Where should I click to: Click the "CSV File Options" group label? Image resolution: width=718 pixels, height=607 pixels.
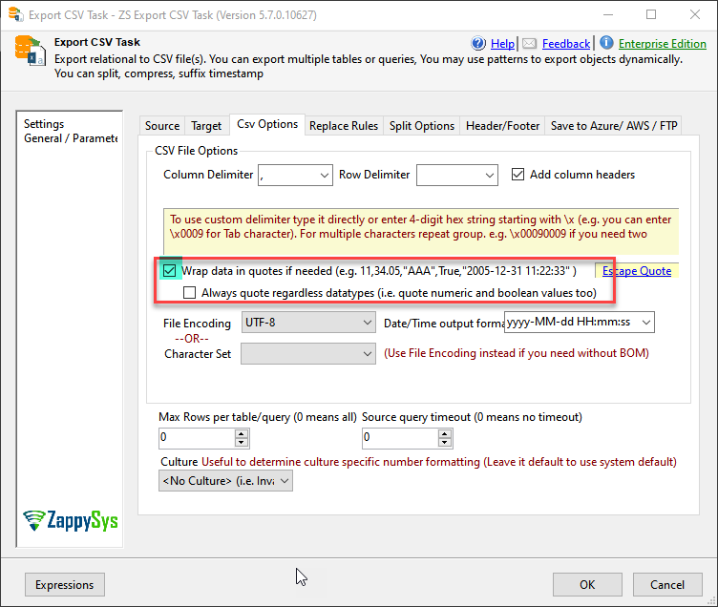click(x=197, y=151)
